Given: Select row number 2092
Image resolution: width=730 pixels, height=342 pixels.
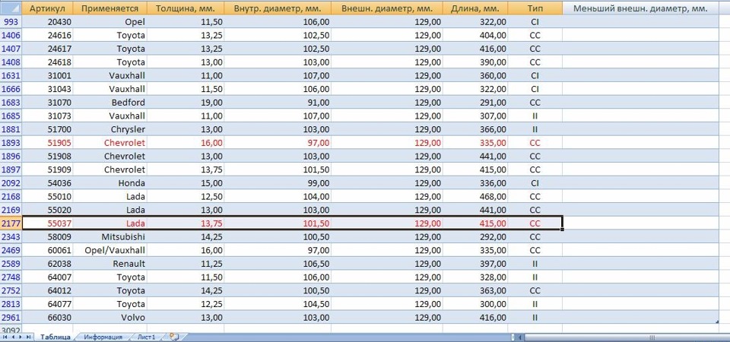Looking at the screenshot, I should [x=11, y=183].
